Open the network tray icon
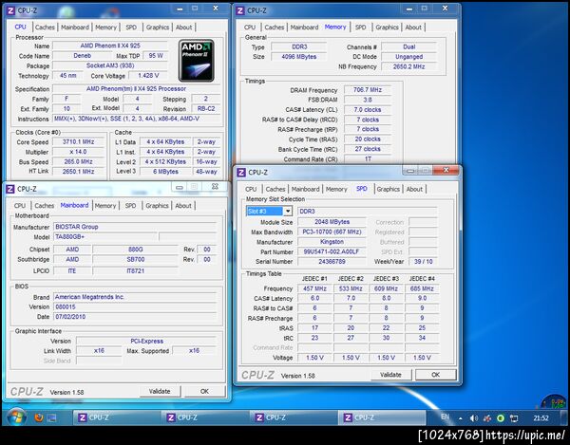This screenshot has height=445, width=570. (514, 418)
